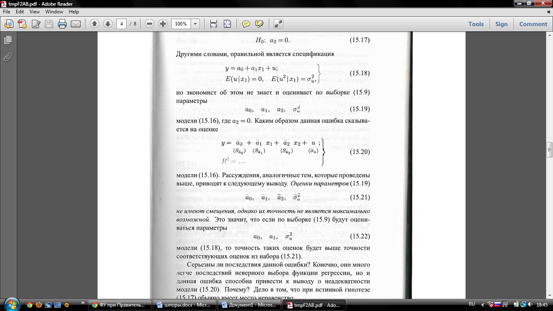The height and width of the screenshot is (311, 553).
Task: Click the vertical scrollbar thumb
Action: click(549, 149)
